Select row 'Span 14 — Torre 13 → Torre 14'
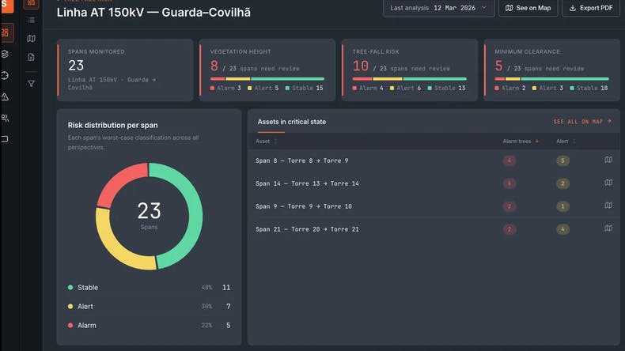Viewport: 625px width, 351px height. [434, 183]
